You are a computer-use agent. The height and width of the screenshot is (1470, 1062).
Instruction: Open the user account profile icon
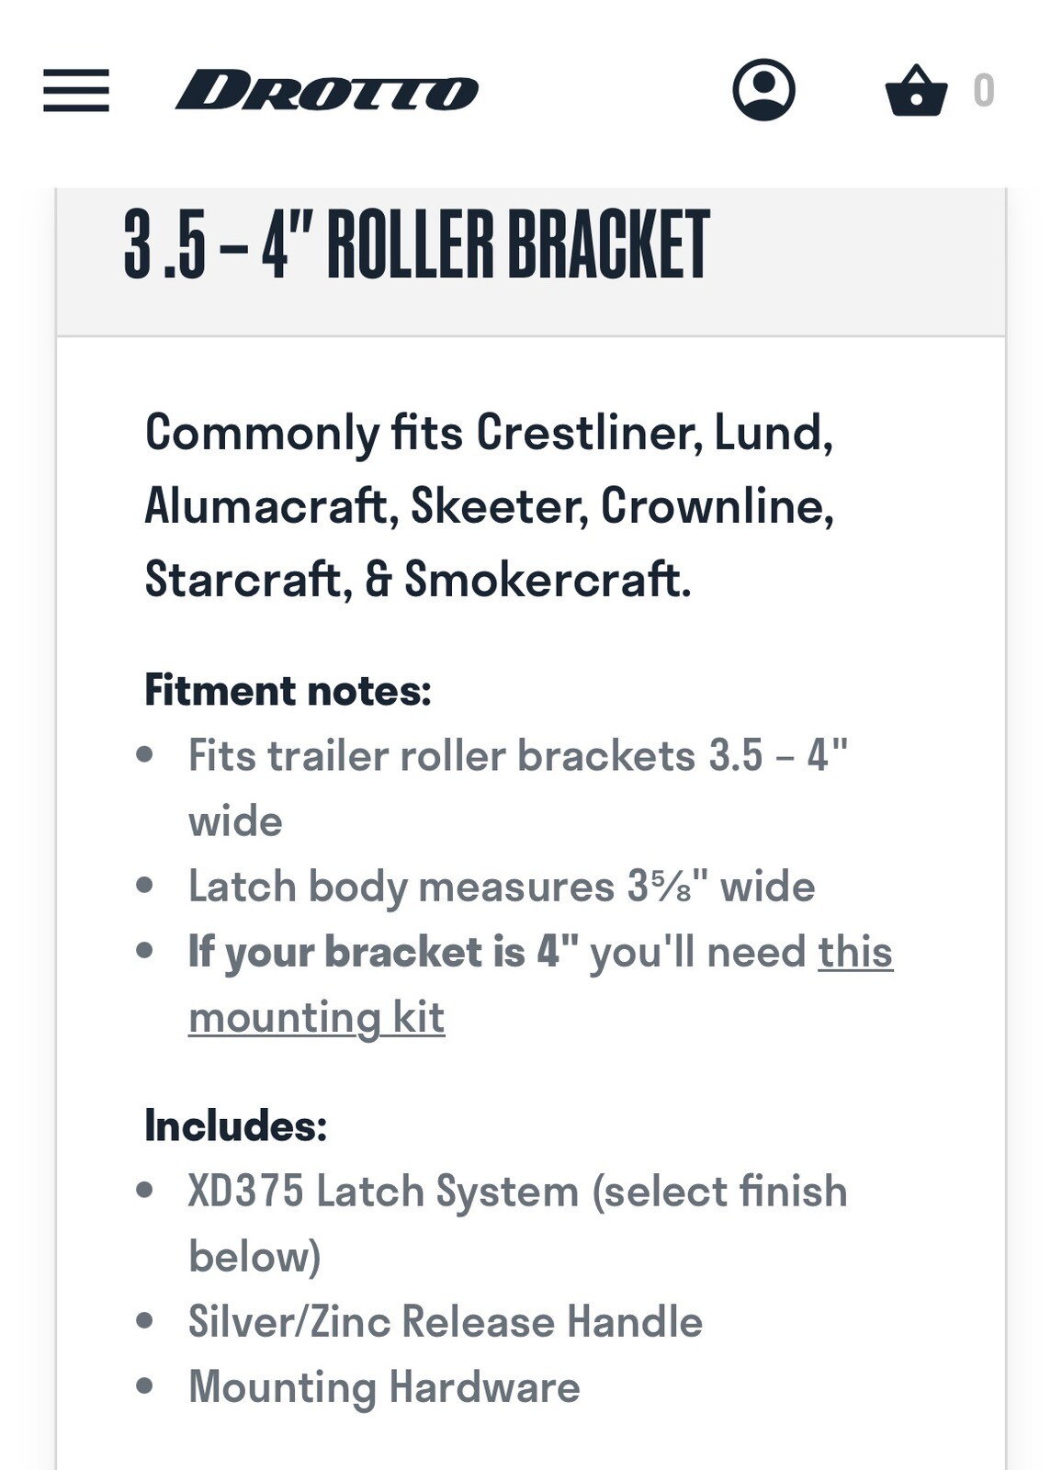(763, 90)
